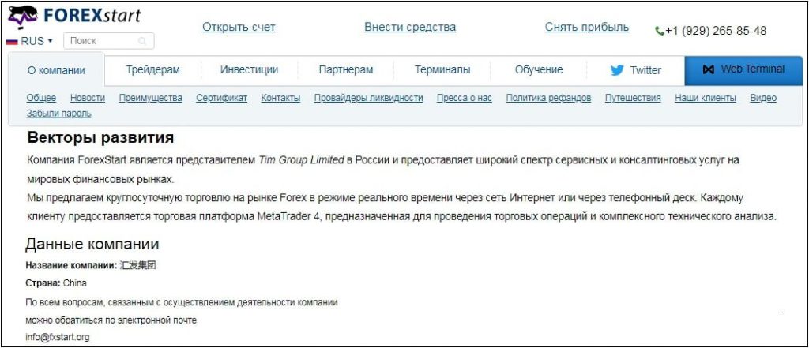Click the italic Tim Group Limited text
The height and width of the screenshot is (348, 809).
click(x=301, y=160)
